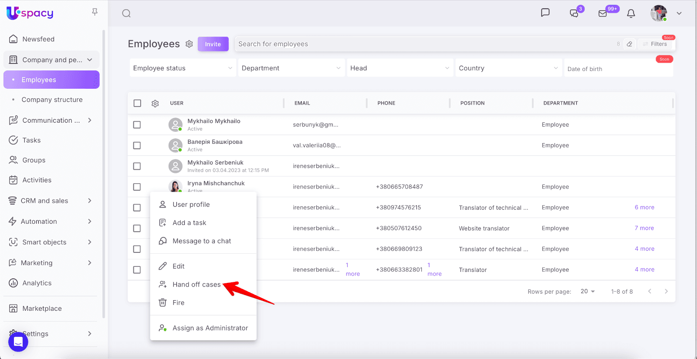Open the chat messages icon in header
Screen dimensions: 697x359
tap(545, 13)
